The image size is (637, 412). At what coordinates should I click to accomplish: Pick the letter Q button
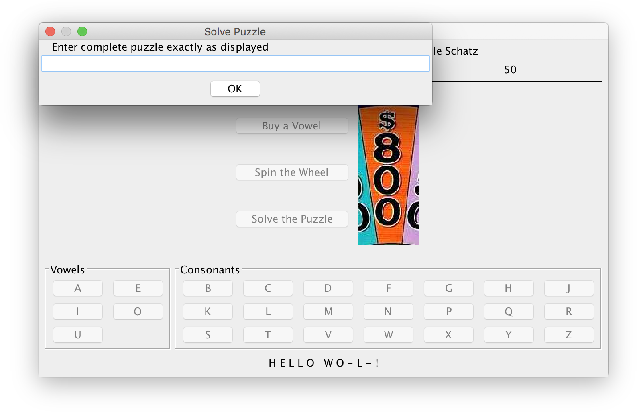pos(509,312)
